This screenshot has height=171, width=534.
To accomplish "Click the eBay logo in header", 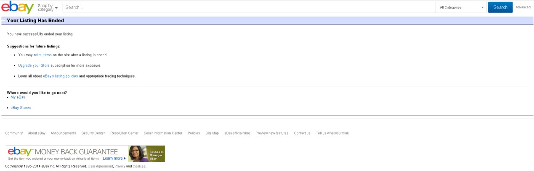I will [18, 8].
